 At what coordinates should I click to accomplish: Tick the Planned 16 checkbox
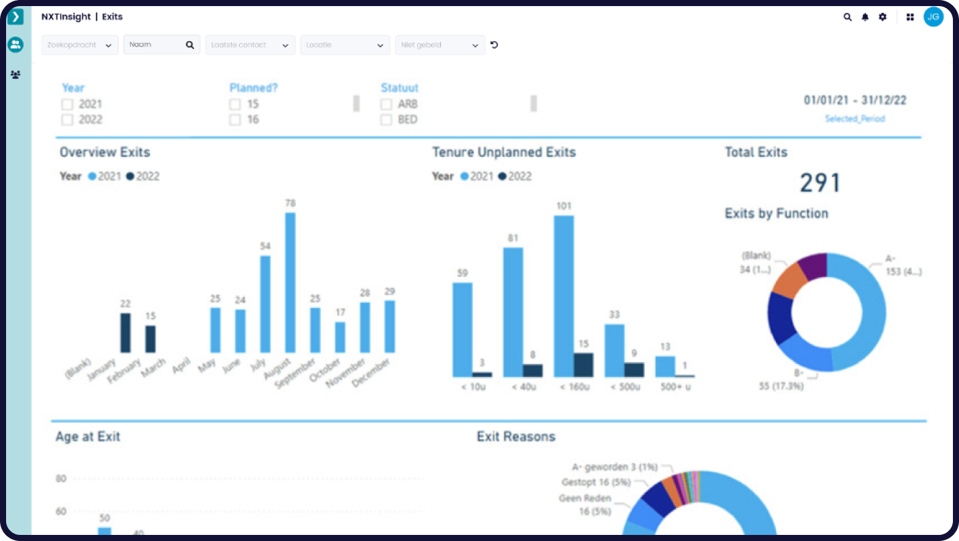235,120
